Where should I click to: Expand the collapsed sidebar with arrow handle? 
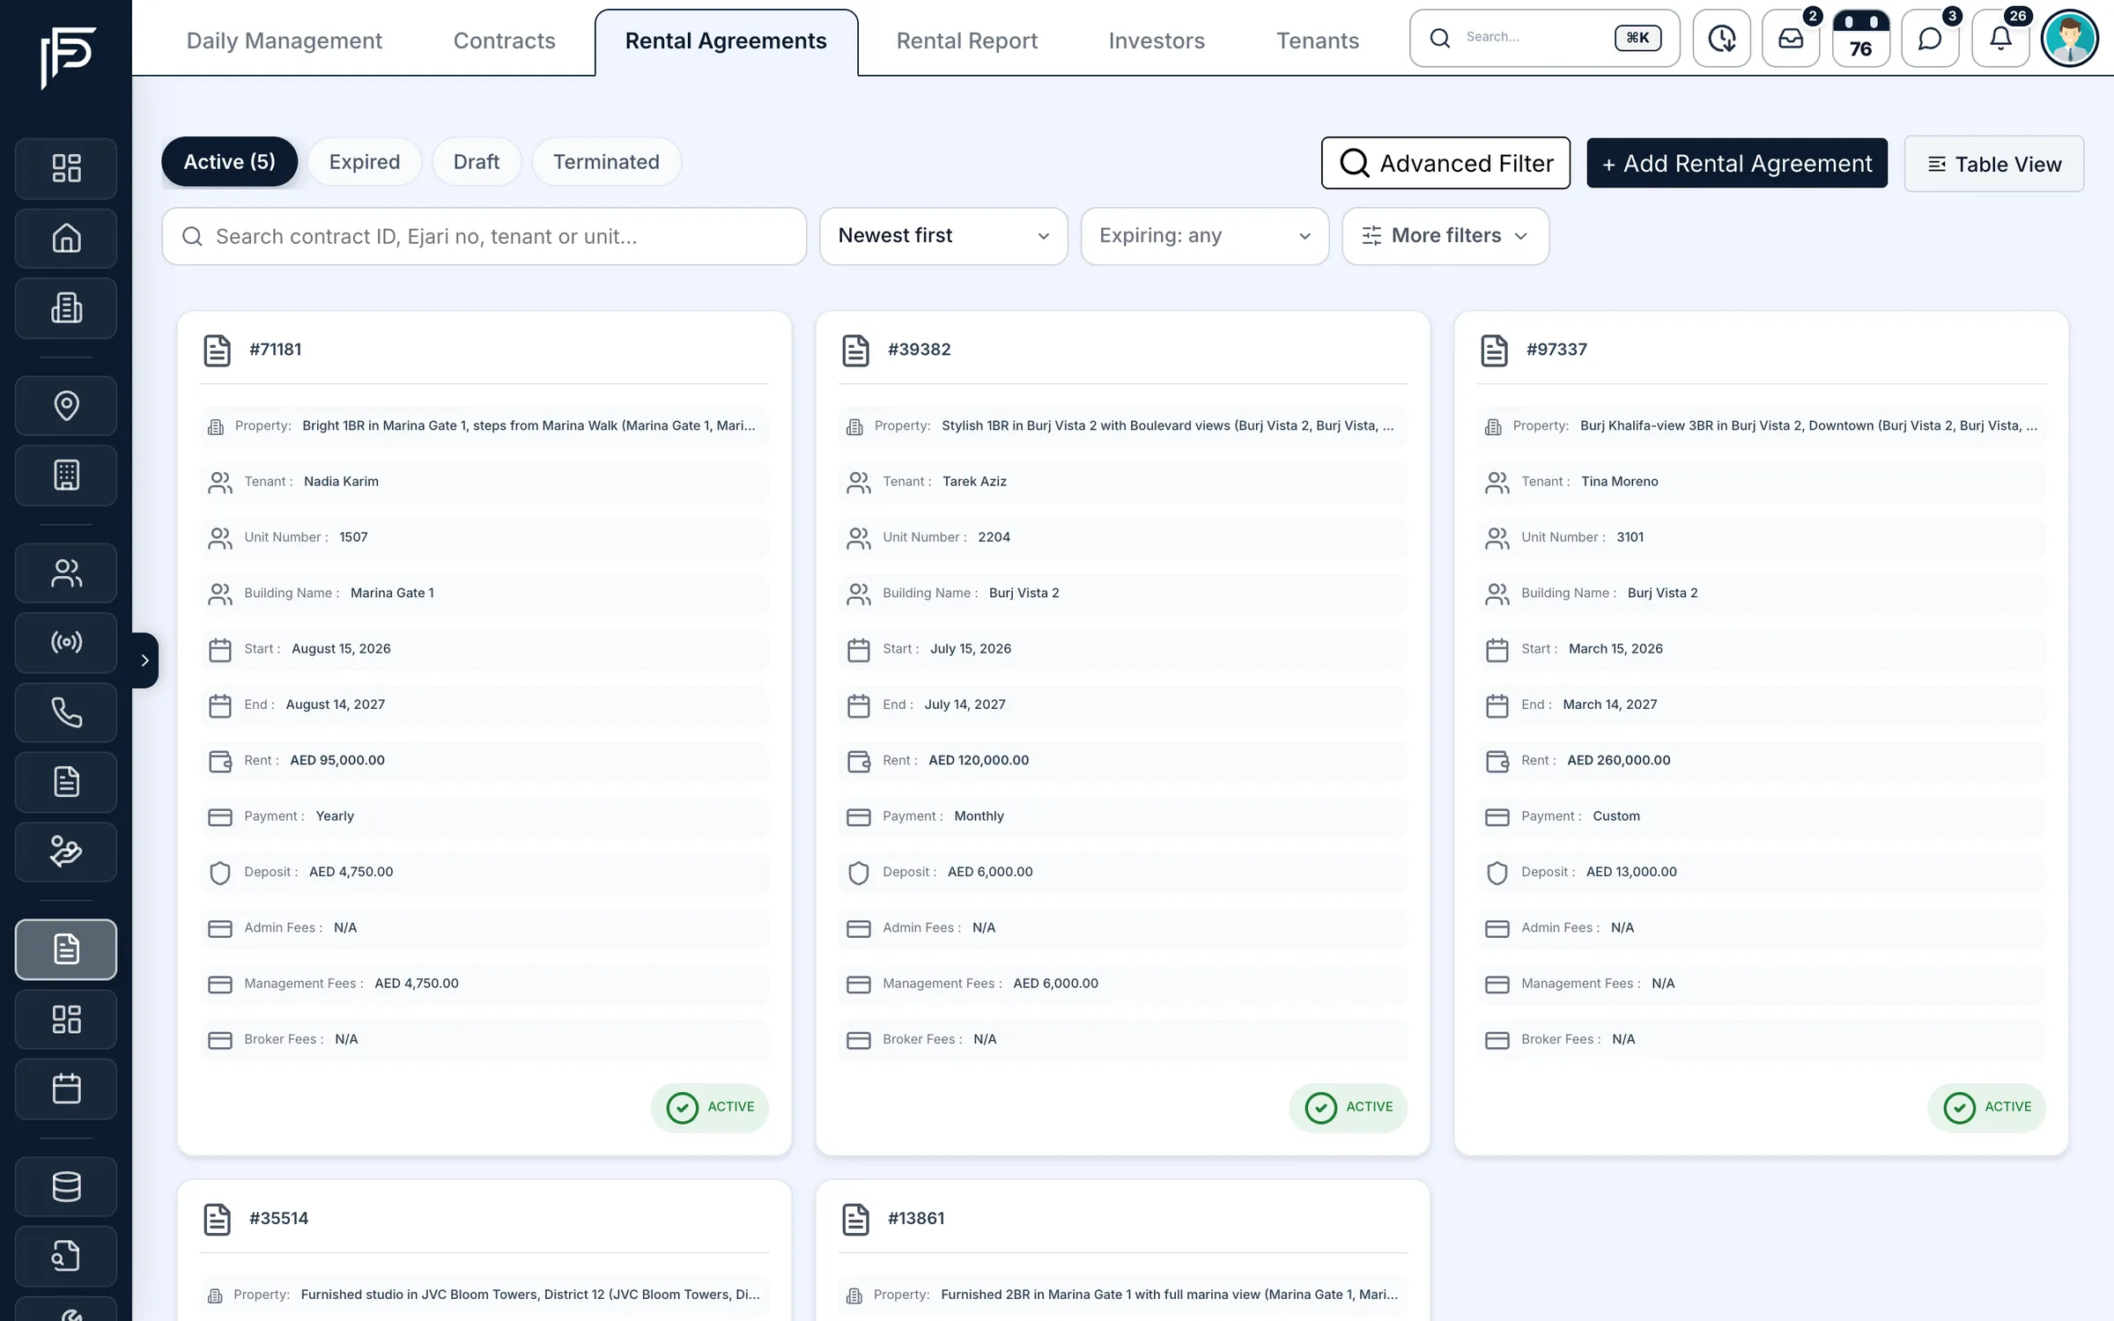[145, 660]
